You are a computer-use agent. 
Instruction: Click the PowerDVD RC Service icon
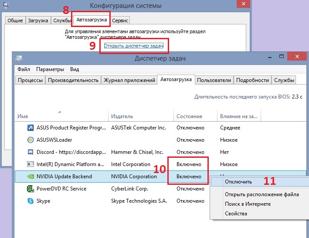pyautogui.click(x=31, y=189)
